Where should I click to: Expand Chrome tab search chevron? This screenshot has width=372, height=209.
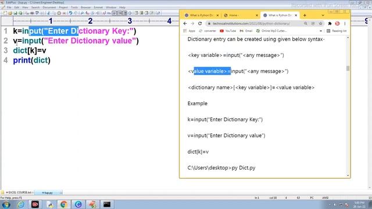click(323, 16)
